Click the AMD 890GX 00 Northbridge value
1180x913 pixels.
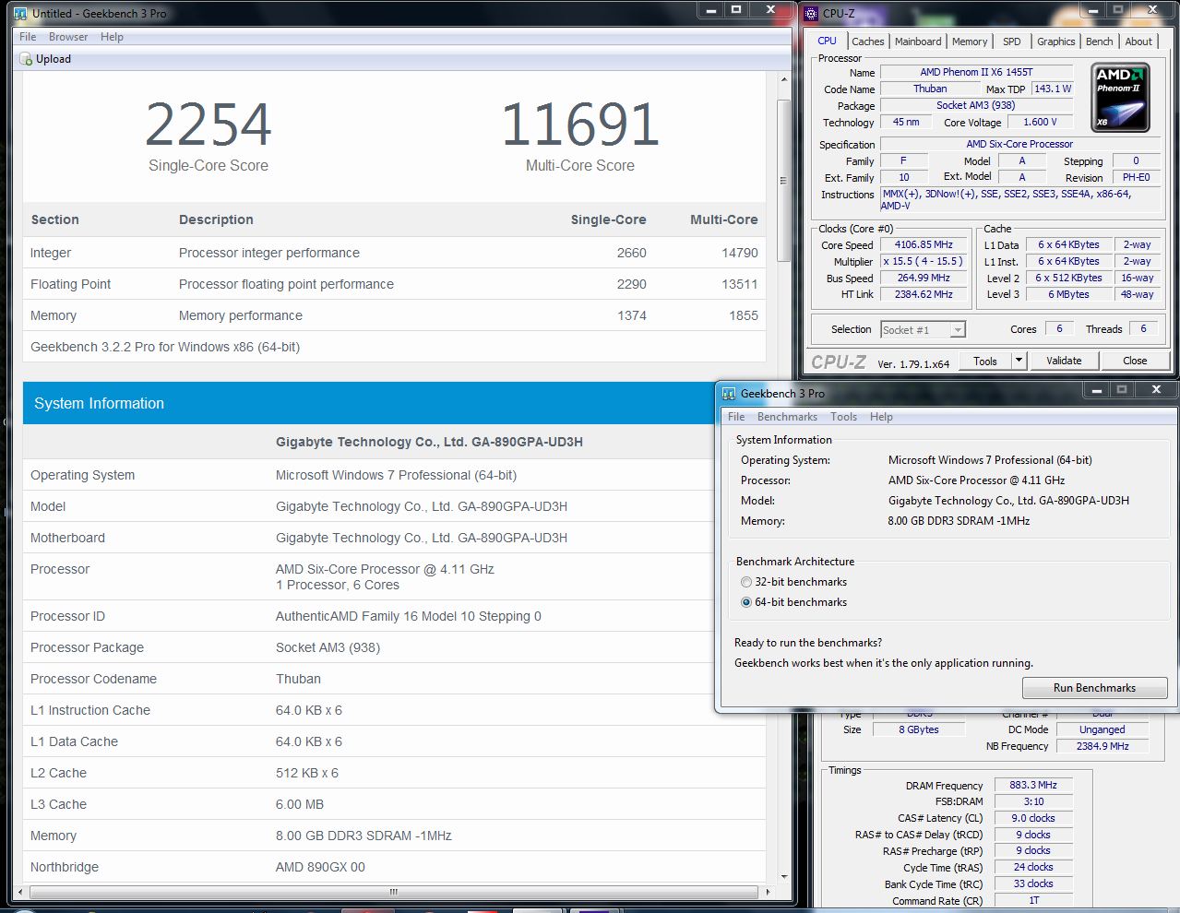coord(320,867)
